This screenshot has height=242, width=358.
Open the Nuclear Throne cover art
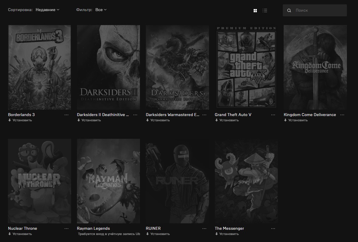tap(39, 181)
